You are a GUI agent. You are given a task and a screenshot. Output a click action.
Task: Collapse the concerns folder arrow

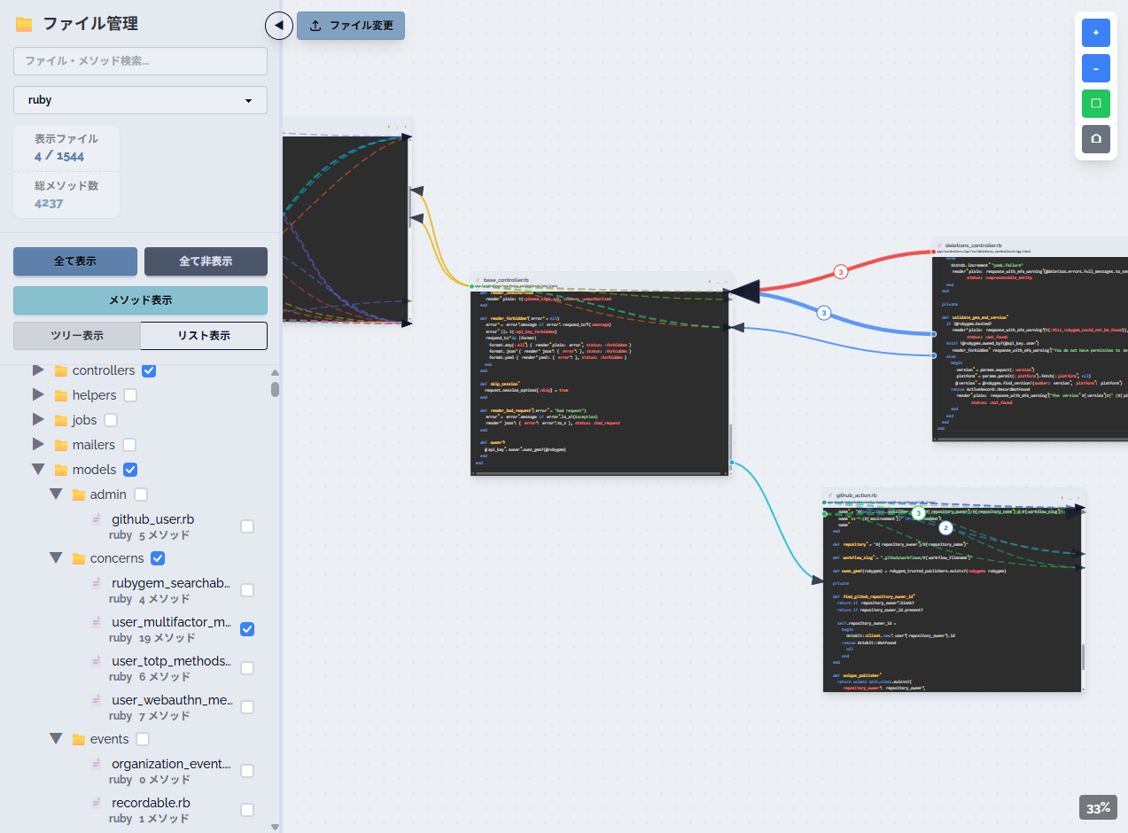(x=56, y=558)
